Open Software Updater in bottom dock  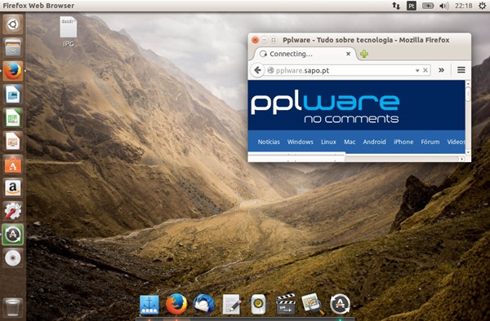[x=340, y=304]
